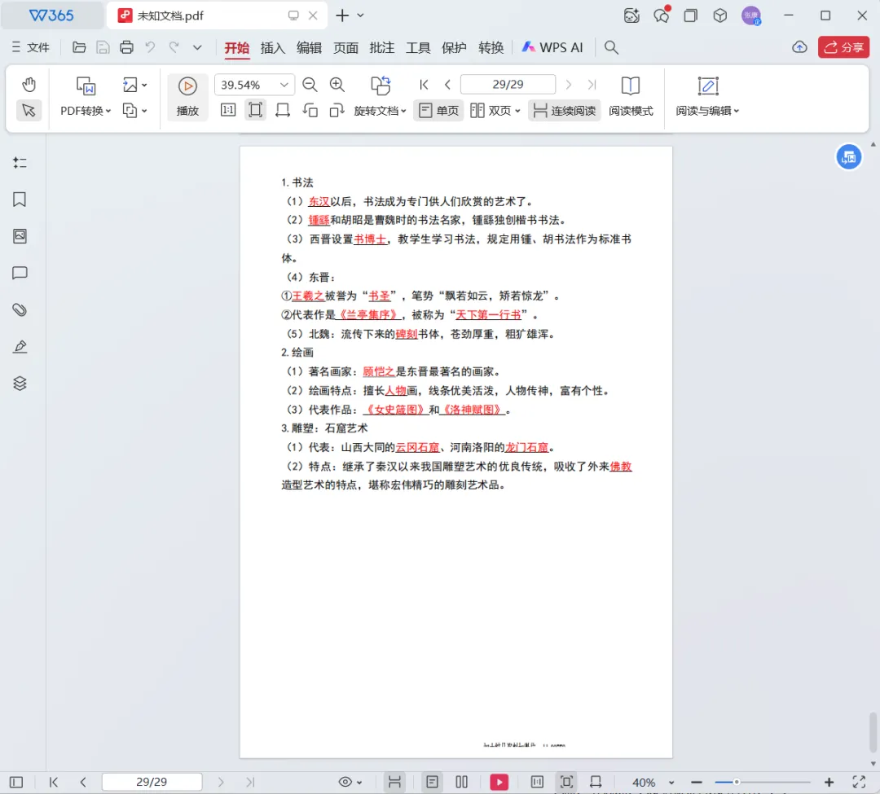Switch to the 批注 ribbon tab

[x=381, y=47]
